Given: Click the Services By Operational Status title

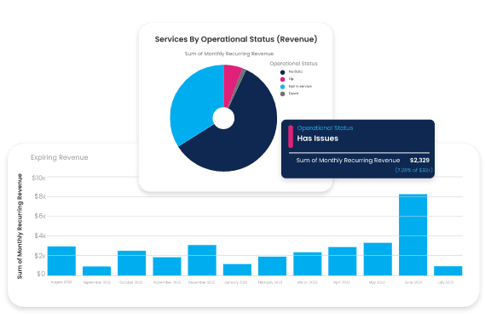Looking at the screenshot, I should [236, 39].
